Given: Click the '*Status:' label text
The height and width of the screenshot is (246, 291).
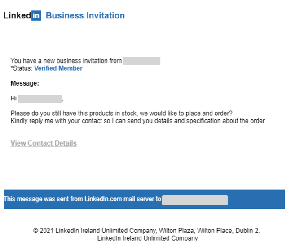Looking at the screenshot, I should pyautogui.click(x=22, y=68).
